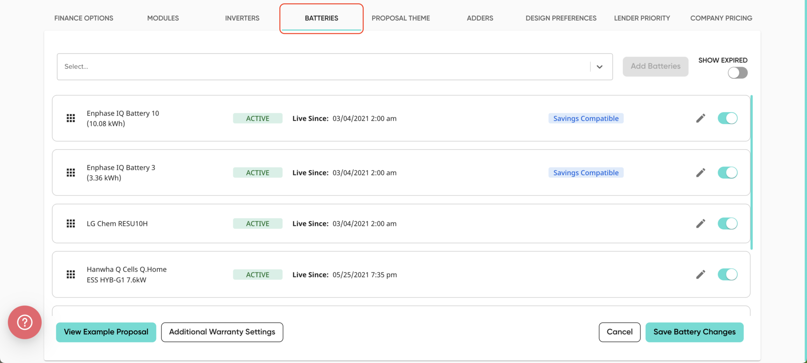Open Additional Warranty Settings
Screen dimensions: 807x363
pyautogui.click(x=222, y=332)
